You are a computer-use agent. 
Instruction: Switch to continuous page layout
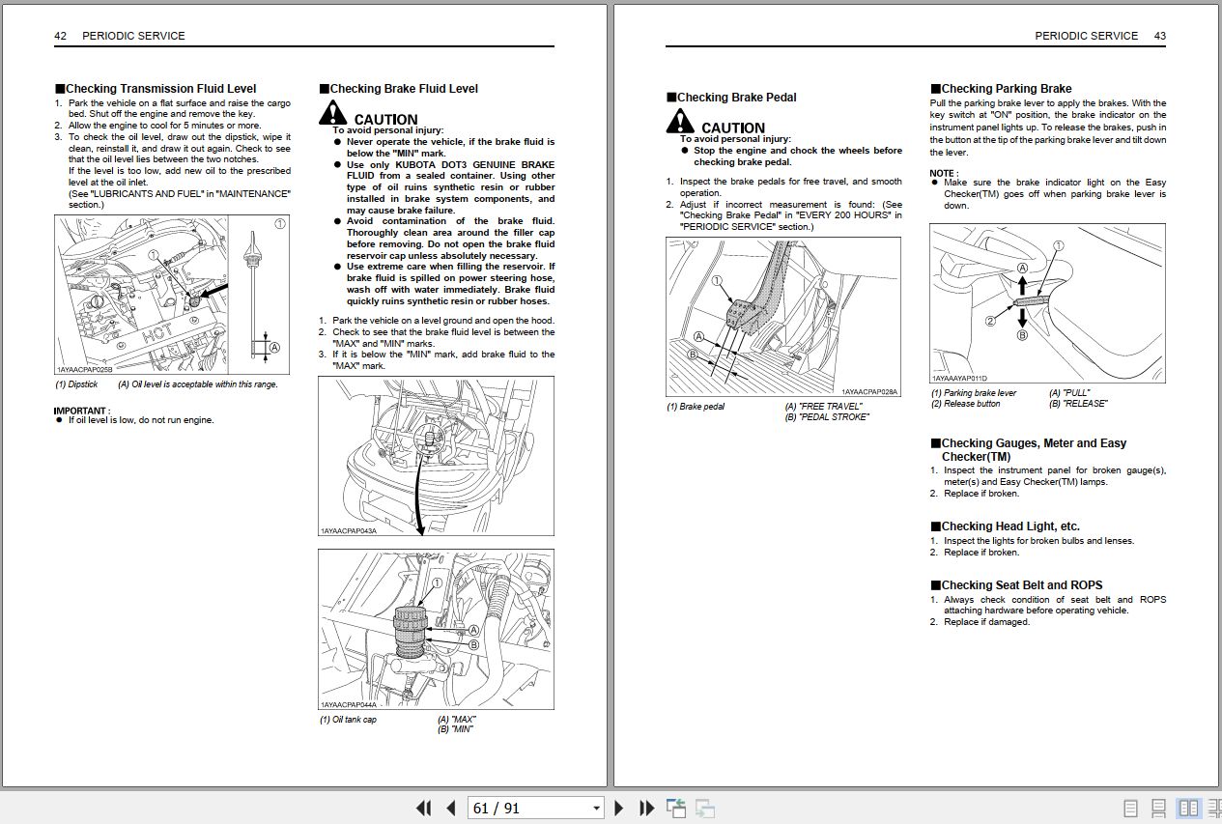point(1160,808)
